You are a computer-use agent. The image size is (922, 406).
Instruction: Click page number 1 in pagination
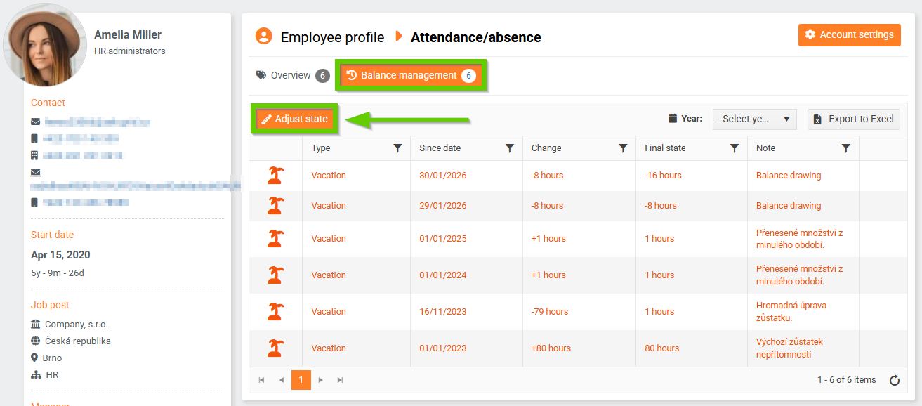click(301, 380)
